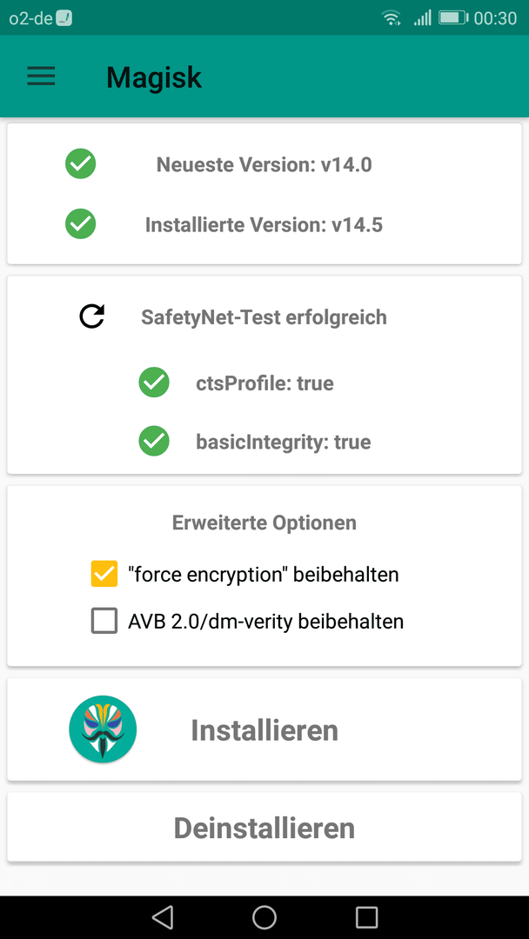Tap the SafetyNet-Test erfolgreich text
Screen dimensions: 529x939
tap(264, 316)
